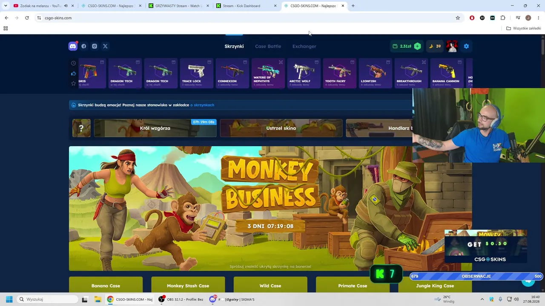This screenshot has height=306, width=545.
Task: Click the question mark mystery box icon
Action: click(x=81, y=128)
